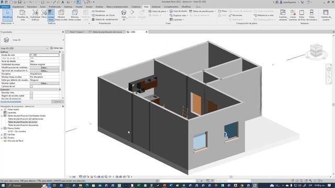This screenshot has width=335, height=188.
Task: Click Renderizar en Cloud
Action: [x=103, y=15]
